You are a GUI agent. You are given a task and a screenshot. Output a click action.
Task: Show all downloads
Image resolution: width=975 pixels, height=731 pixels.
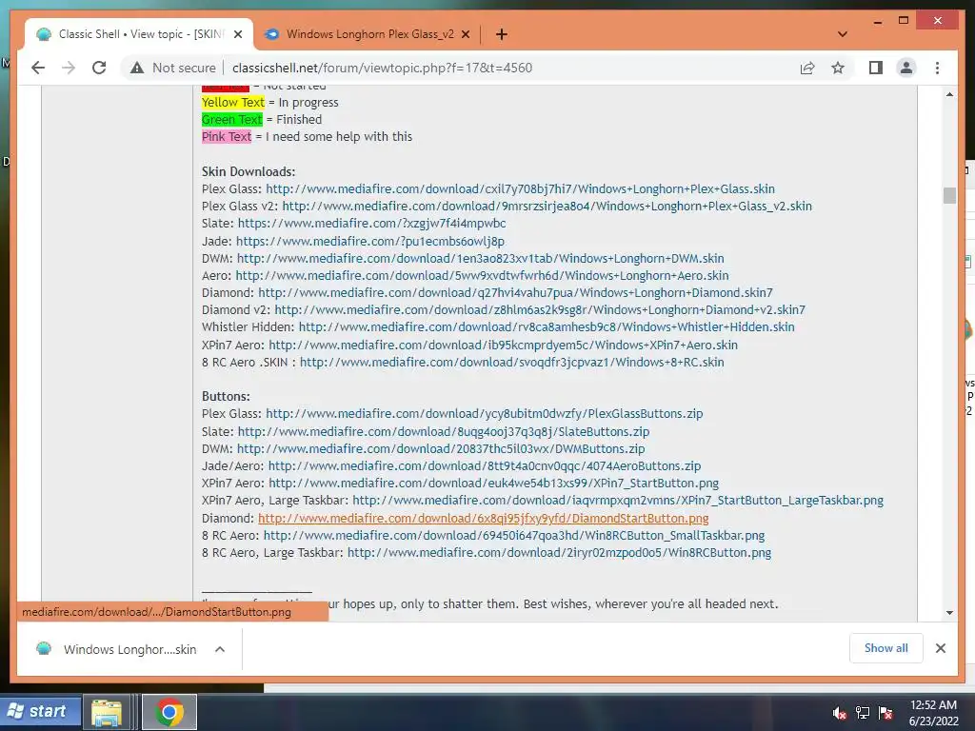pos(886,648)
